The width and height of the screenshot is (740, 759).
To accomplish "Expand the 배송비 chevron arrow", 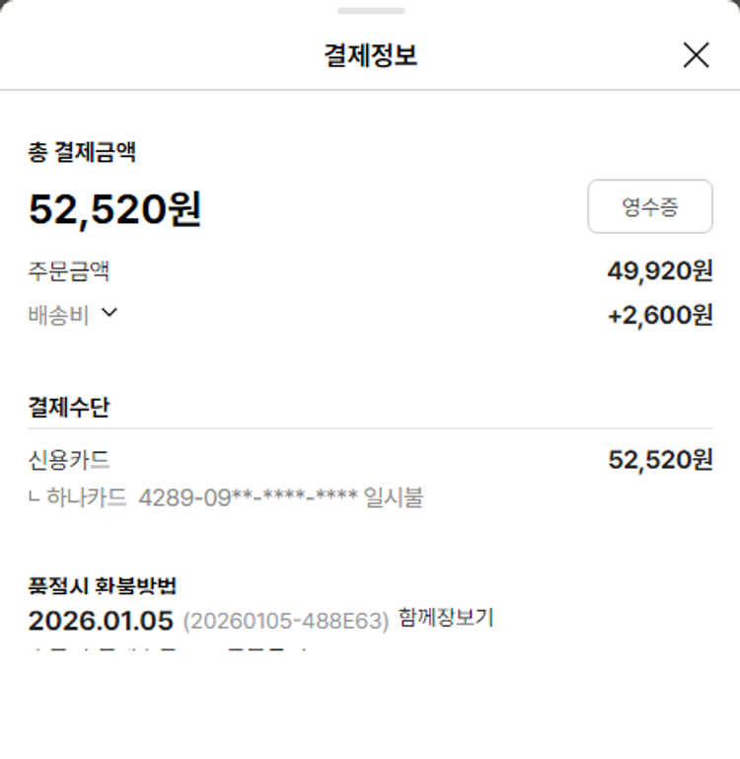I will click(110, 313).
